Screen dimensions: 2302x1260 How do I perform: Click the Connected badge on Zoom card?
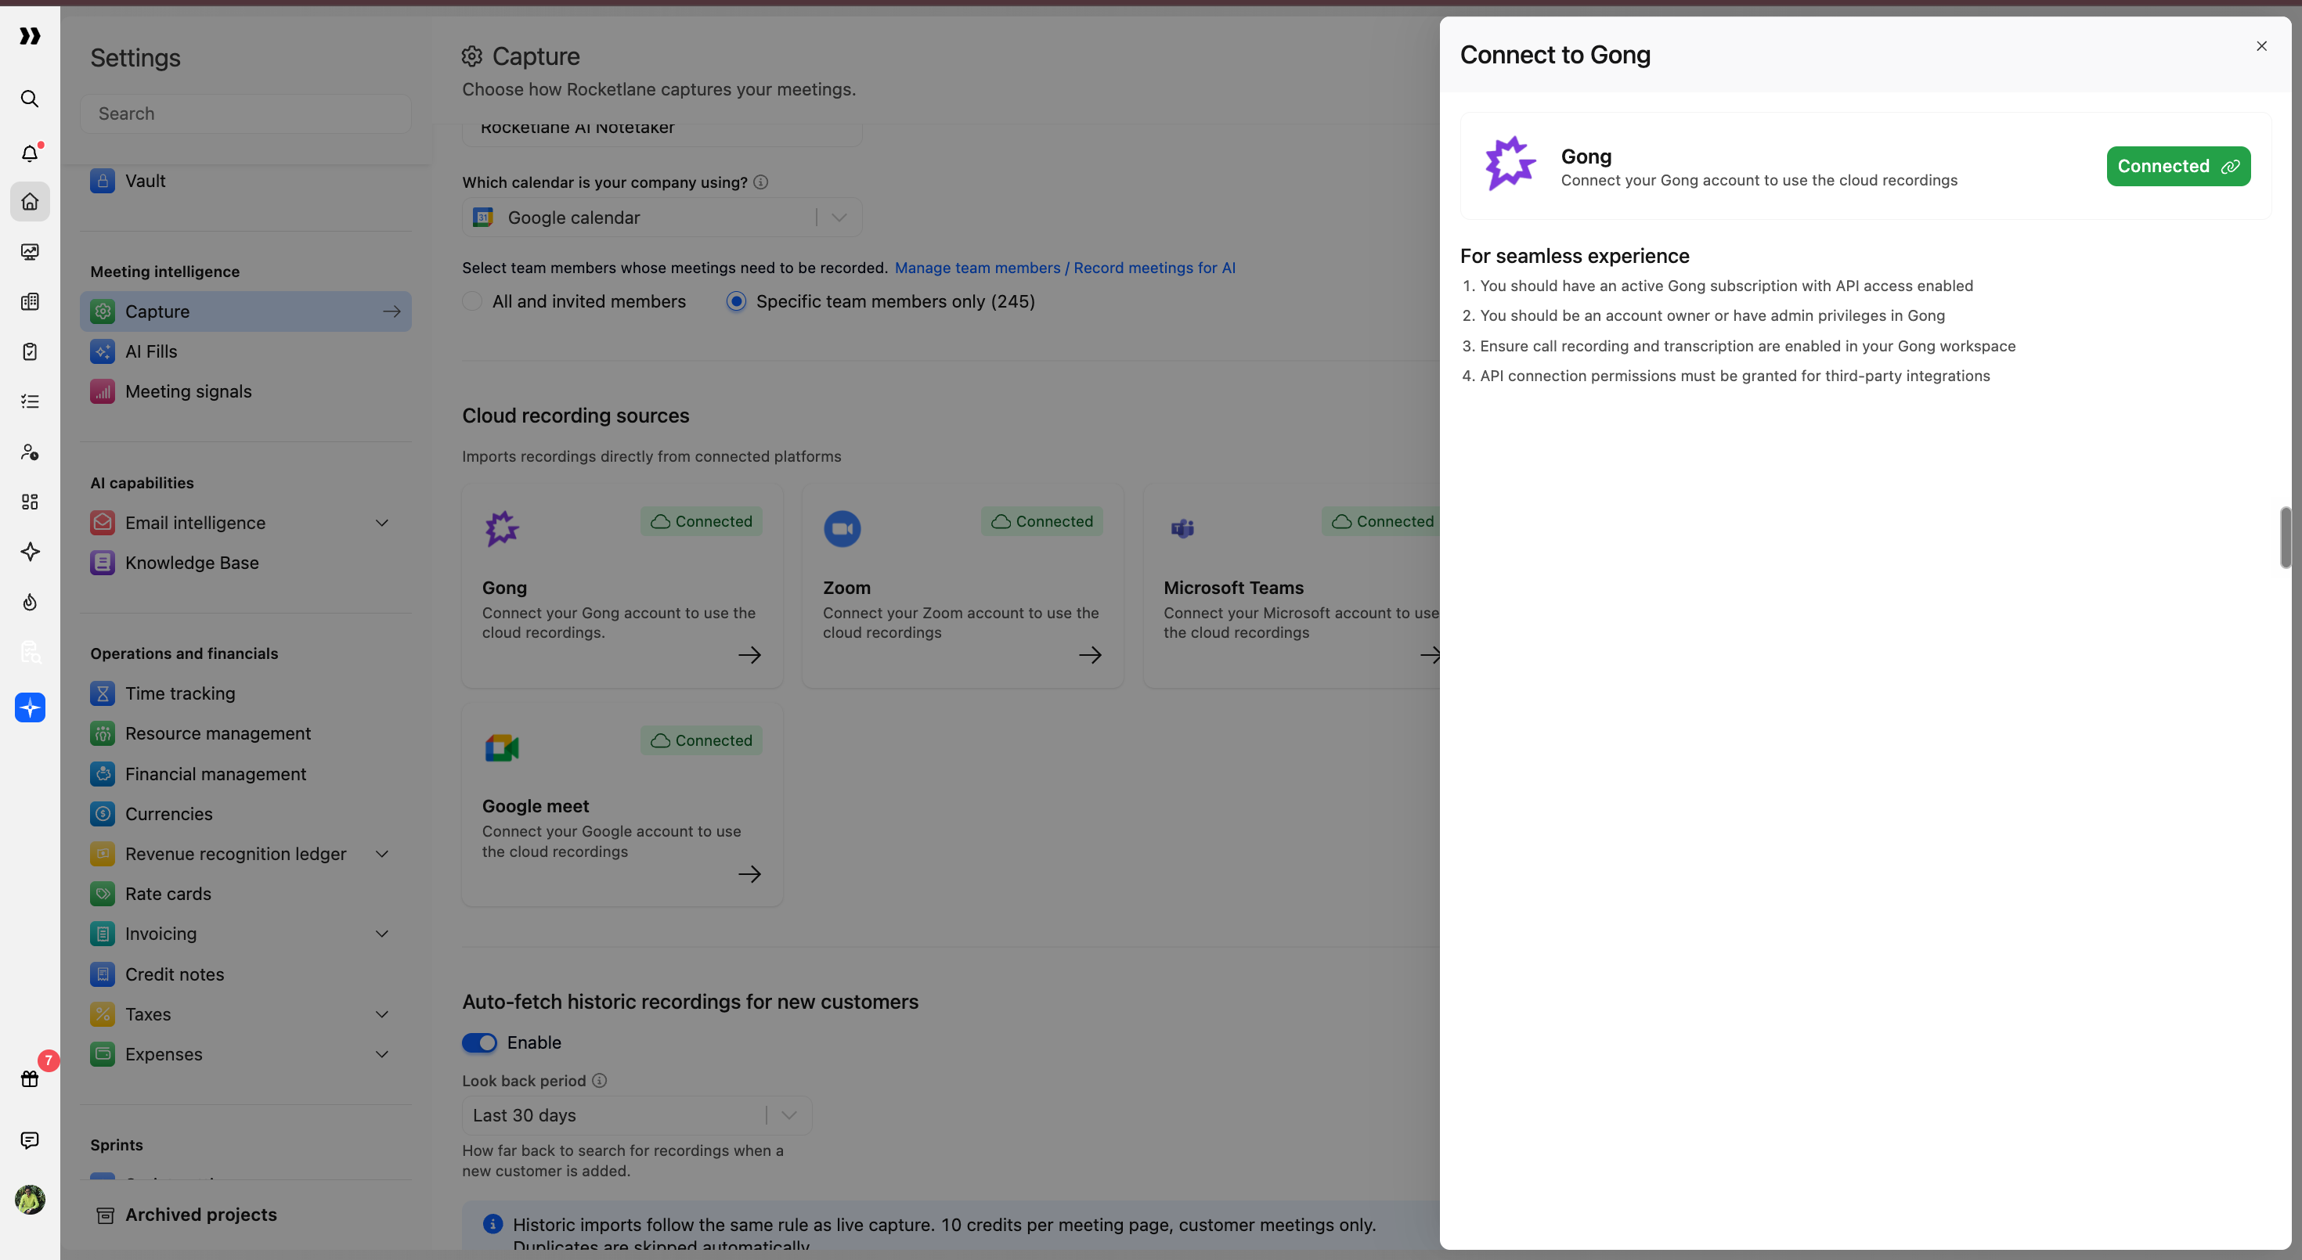click(x=1042, y=521)
